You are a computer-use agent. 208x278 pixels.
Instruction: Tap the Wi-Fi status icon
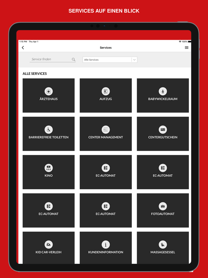(180, 42)
